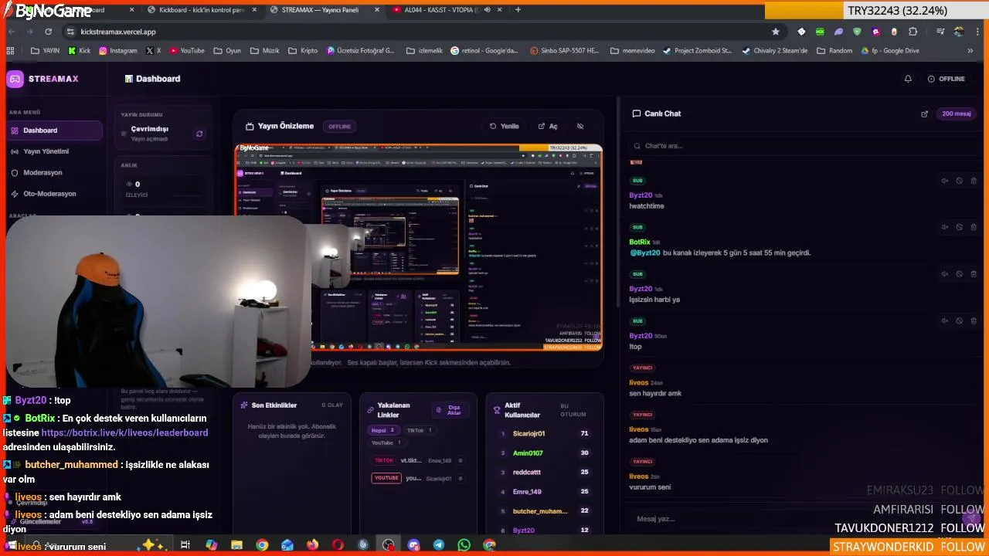
Task: Filter captured links by TikTok
Action: click(x=419, y=430)
